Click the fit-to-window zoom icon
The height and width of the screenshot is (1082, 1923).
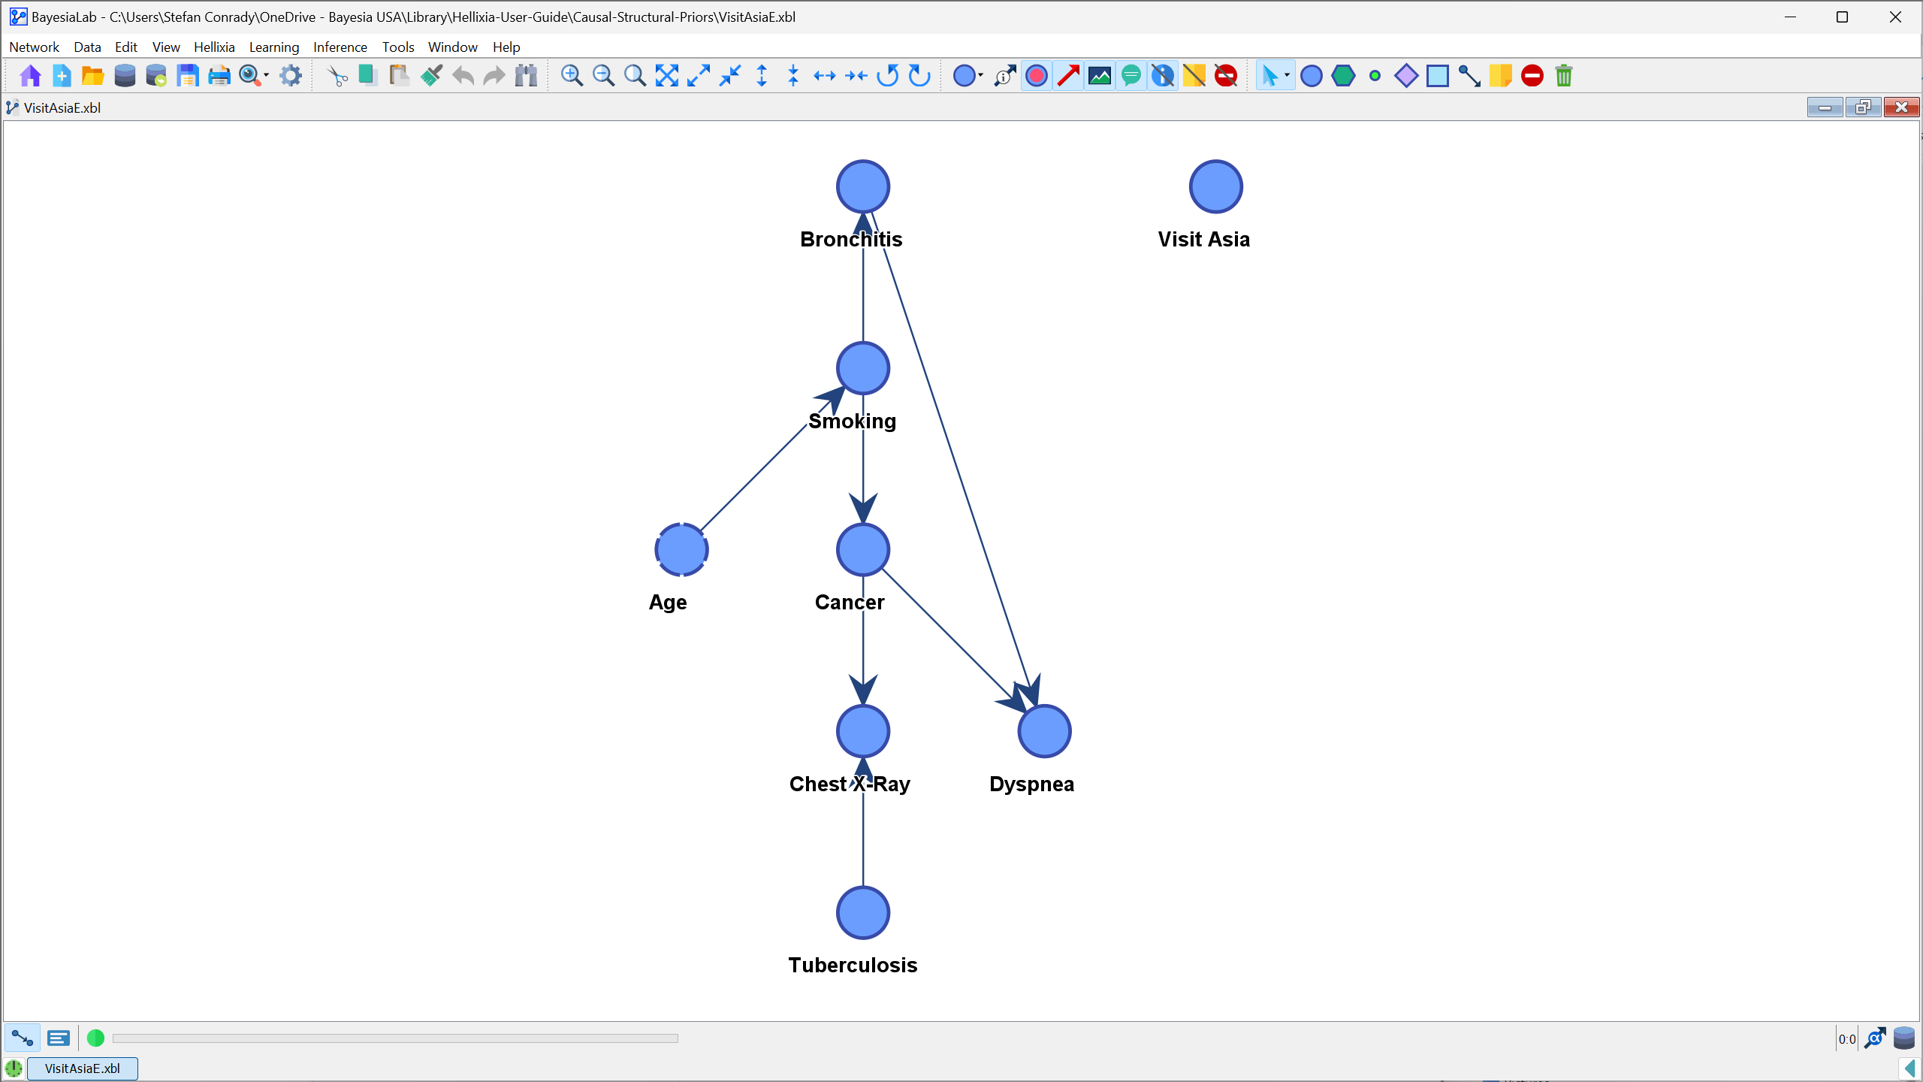point(666,76)
